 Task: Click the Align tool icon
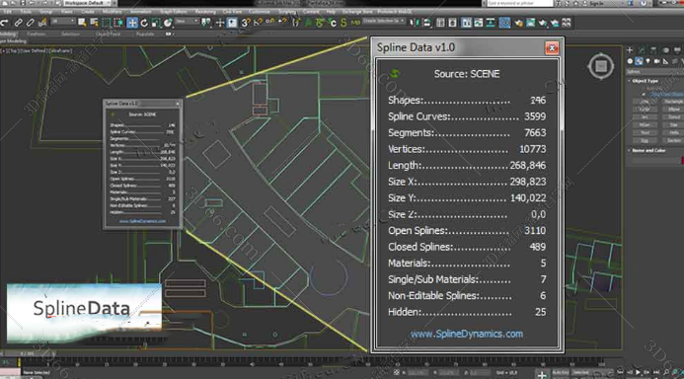tap(427, 23)
